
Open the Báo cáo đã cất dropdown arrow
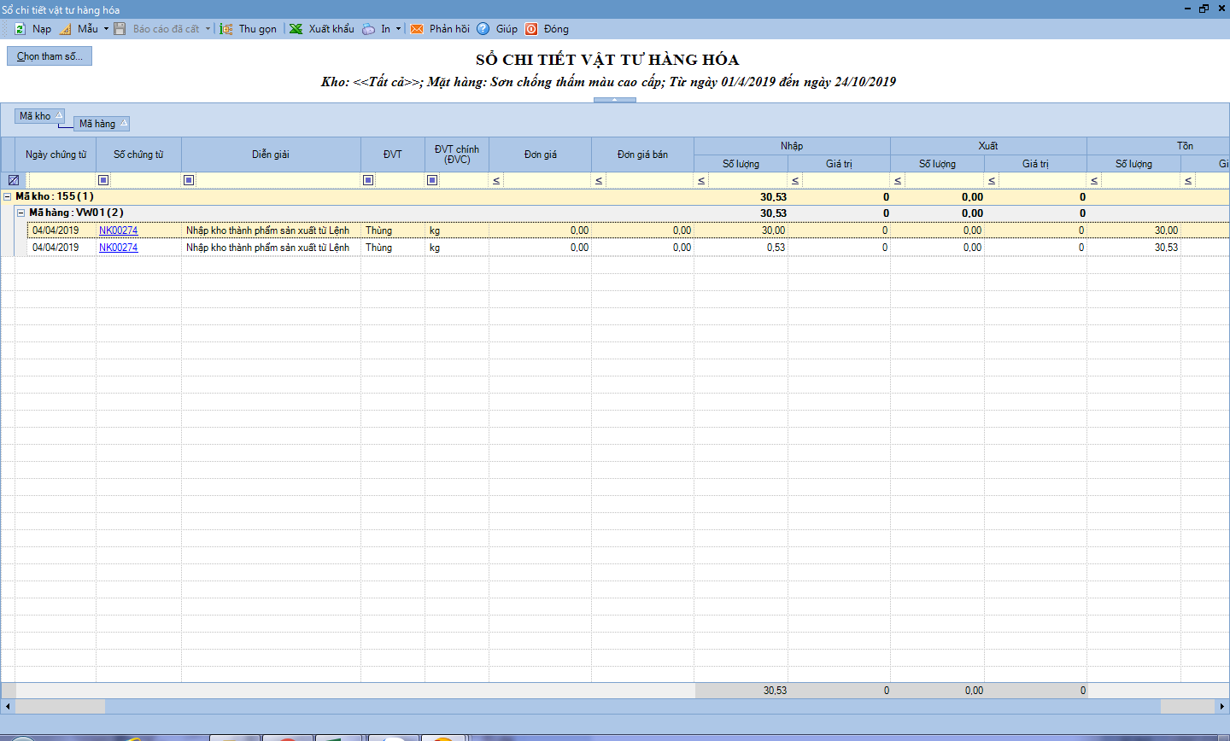[208, 29]
